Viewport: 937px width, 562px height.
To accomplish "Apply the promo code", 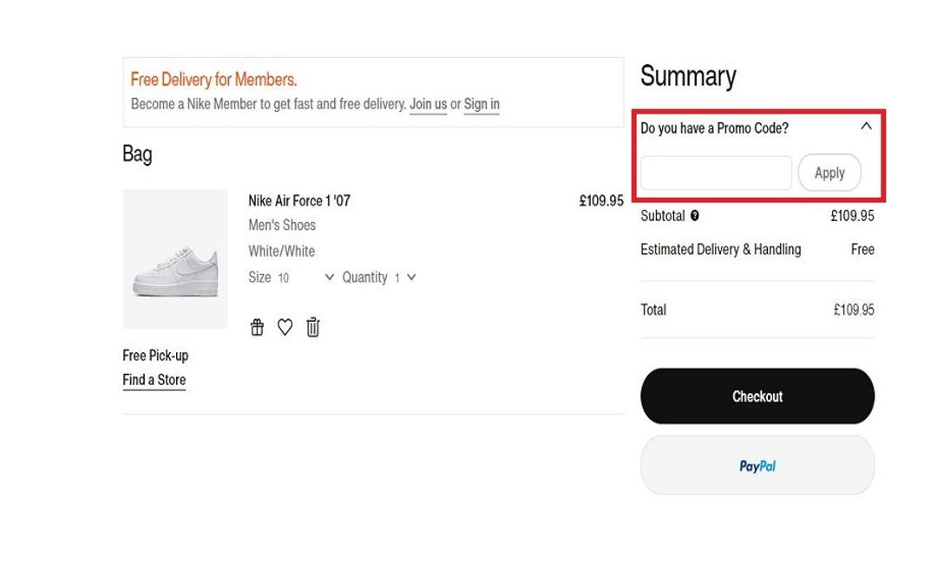I will click(x=829, y=173).
